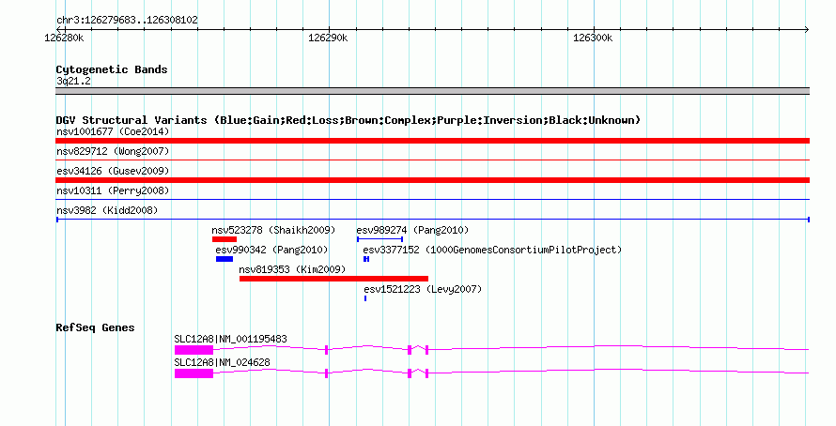Select the thin blue nsv10311 gain line
Image resolution: width=836 pixels, height=426 pixels.
(432, 199)
